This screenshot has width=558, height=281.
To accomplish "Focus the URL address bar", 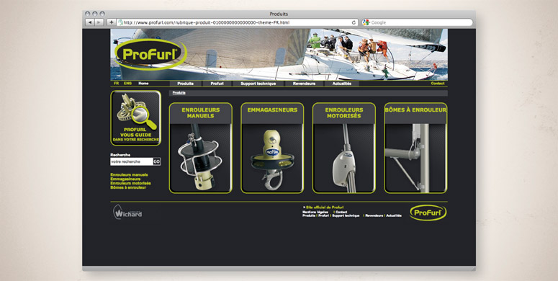I will tap(237, 22).
